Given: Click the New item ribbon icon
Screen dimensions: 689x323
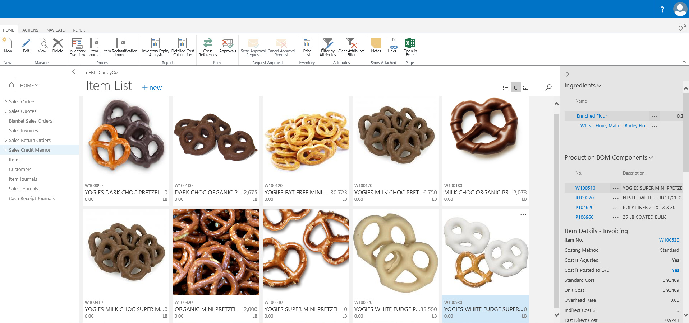Looking at the screenshot, I should click(x=8, y=46).
